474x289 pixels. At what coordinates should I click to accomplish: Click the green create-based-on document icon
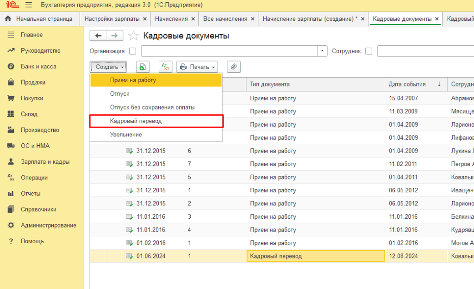tap(143, 67)
